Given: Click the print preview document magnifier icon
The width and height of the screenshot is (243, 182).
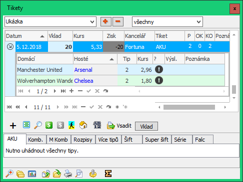Looking at the screenshot, I should point(79,174).
